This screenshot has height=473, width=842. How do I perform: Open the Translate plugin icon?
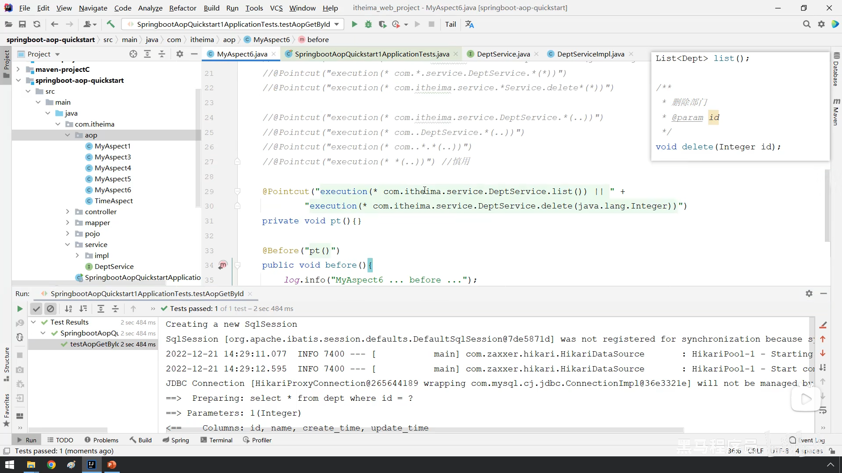click(x=470, y=25)
